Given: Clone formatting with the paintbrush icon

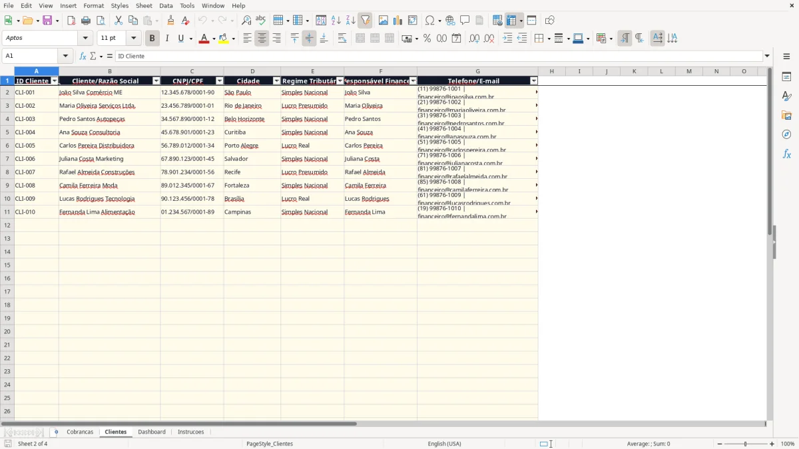Looking at the screenshot, I should (x=171, y=21).
